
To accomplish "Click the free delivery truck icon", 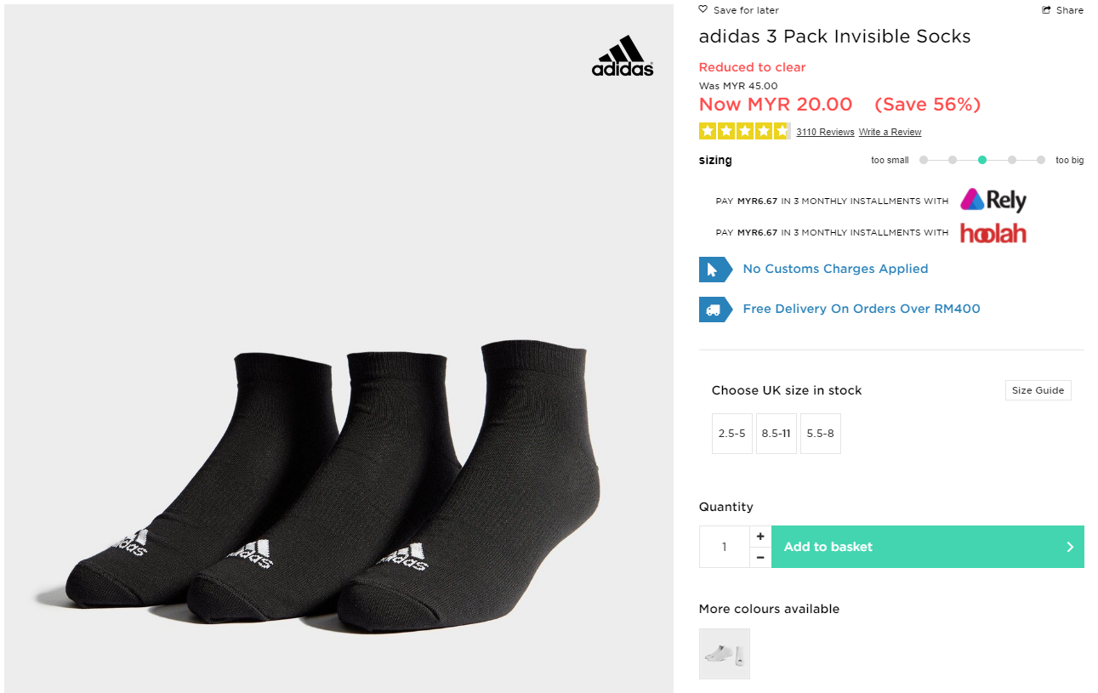I will coord(714,310).
